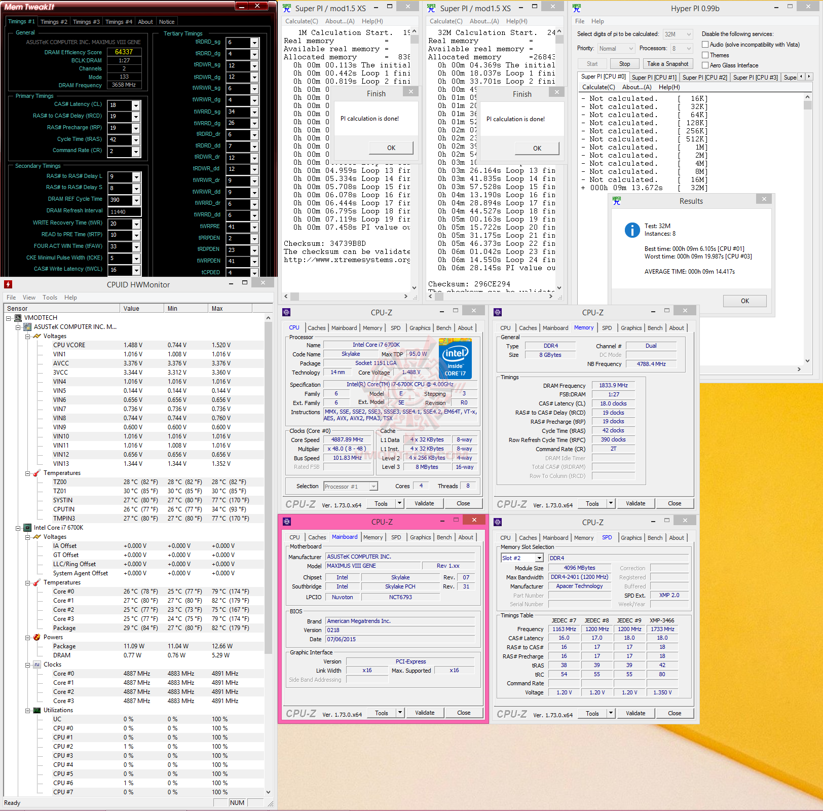Image resolution: width=823 pixels, height=811 pixels.
Task: Click the Intel Core i7 6700K chip icon
Action: [28, 528]
